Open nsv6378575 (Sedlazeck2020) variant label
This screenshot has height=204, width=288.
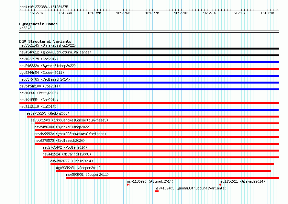pyautogui.click(x=60, y=141)
